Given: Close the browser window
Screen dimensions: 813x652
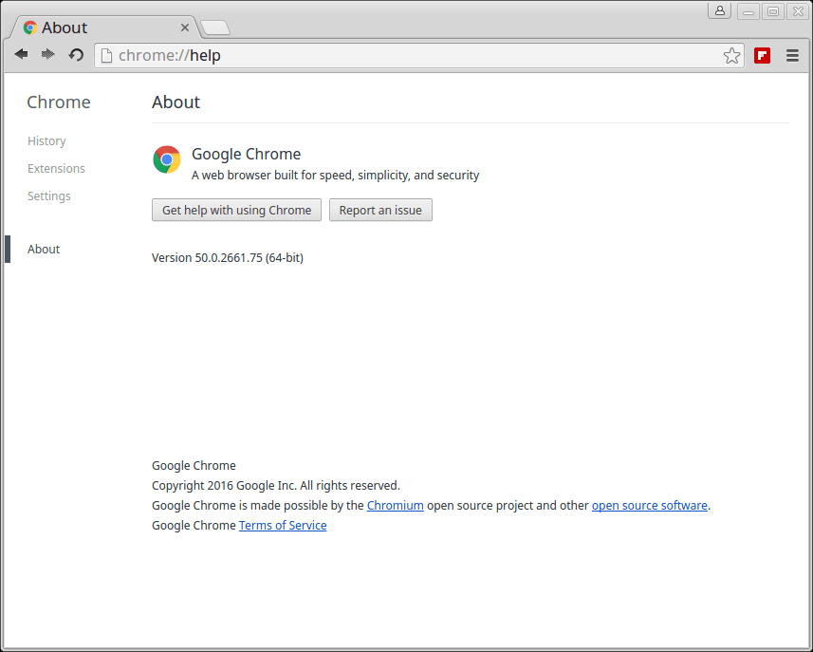Looking at the screenshot, I should 798,11.
